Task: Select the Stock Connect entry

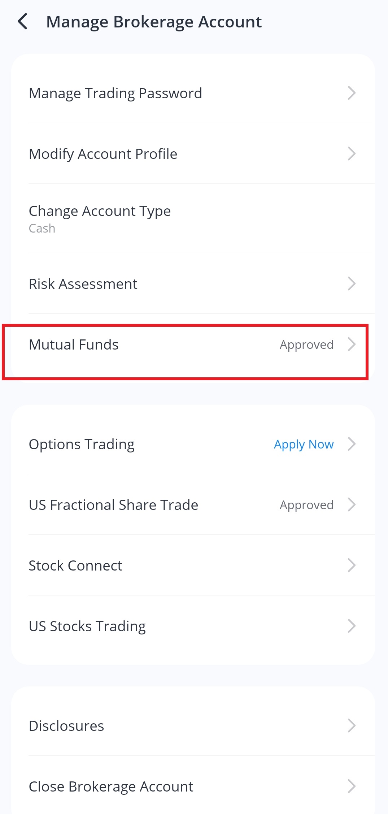Action: click(x=75, y=565)
